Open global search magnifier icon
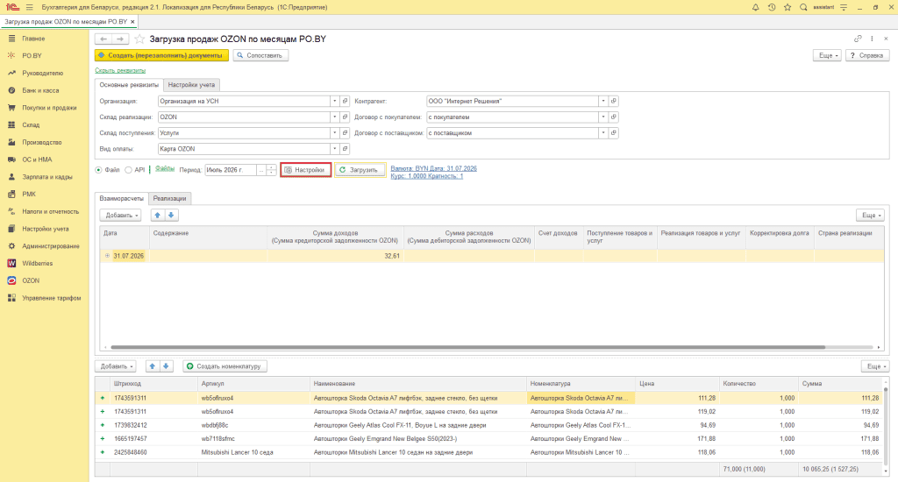898x482 pixels. coord(803,7)
